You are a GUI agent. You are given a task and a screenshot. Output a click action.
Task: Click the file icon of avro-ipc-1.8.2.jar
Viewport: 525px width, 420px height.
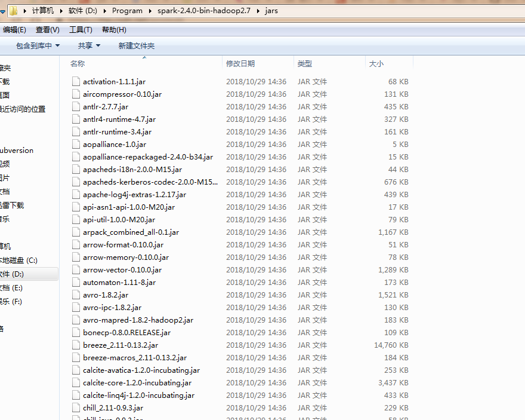click(x=76, y=307)
